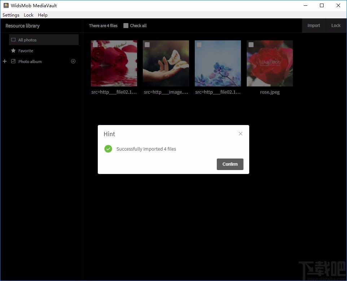Open the Help menu
The image size is (347, 281).
(x=42, y=15)
